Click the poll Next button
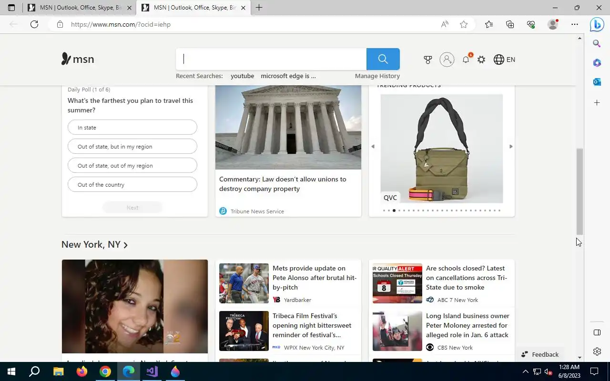610x381 pixels. click(132, 208)
